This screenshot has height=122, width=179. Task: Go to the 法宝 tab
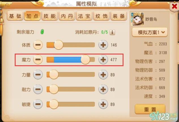tap(84, 16)
